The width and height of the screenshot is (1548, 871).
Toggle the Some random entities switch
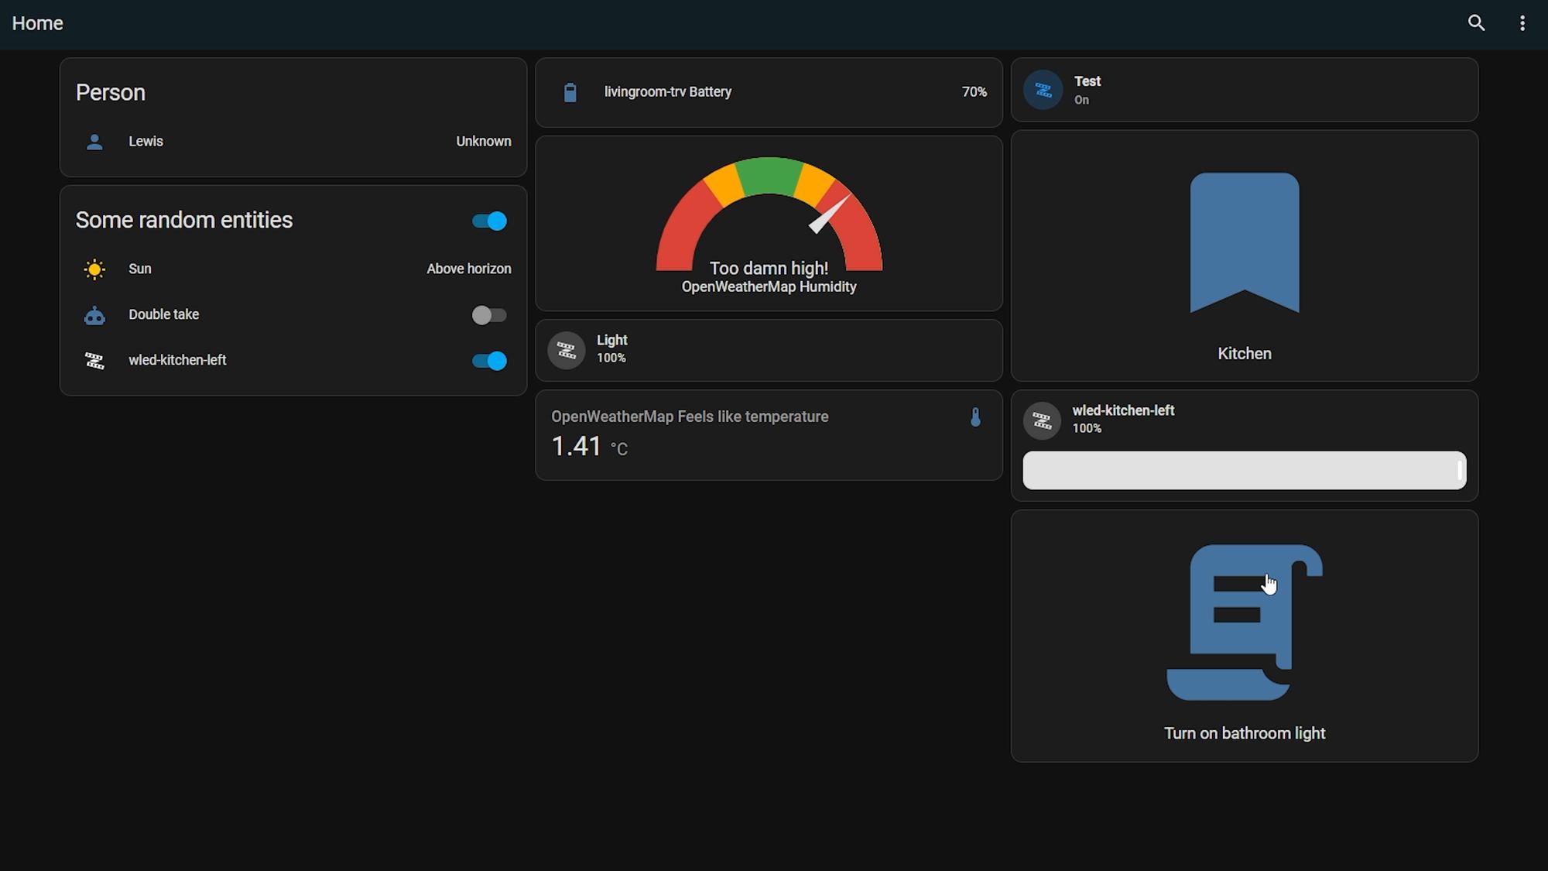(489, 220)
